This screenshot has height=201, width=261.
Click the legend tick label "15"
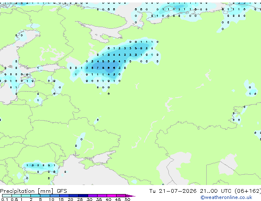click(61, 199)
